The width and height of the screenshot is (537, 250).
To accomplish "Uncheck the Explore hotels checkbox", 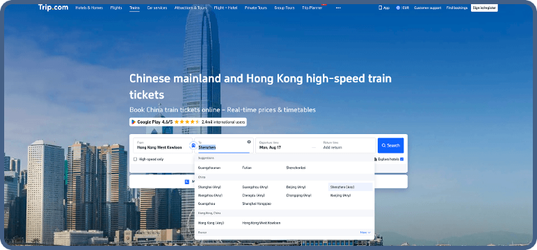I will [402, 159].
